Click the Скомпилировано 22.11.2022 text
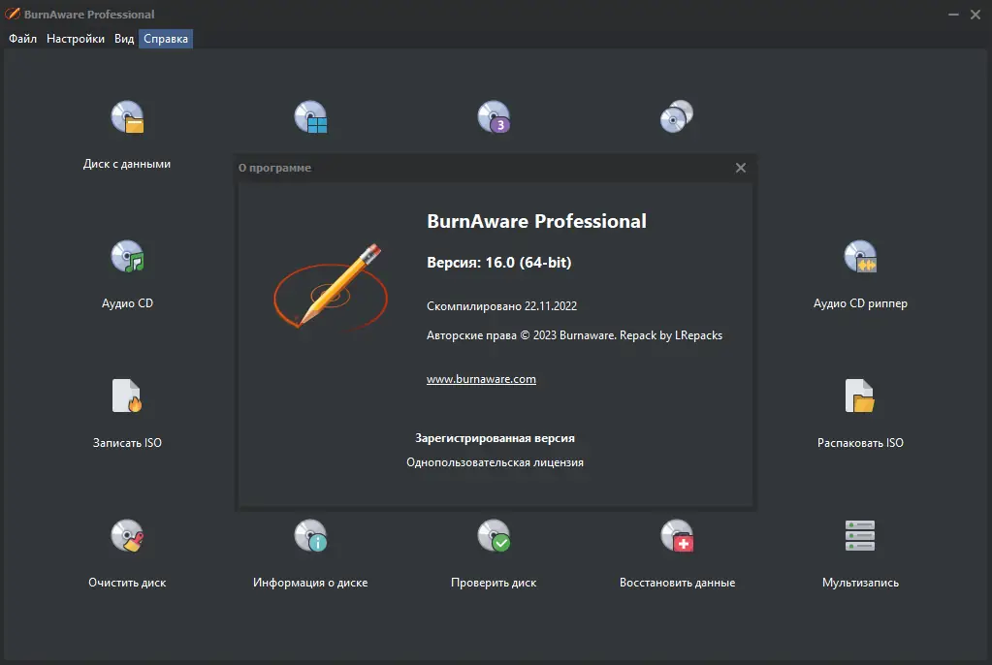Viewport: 992px width, 665px height. pos(501,305)
